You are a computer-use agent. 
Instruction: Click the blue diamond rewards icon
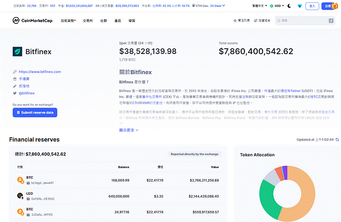click(x=300, y=6)
